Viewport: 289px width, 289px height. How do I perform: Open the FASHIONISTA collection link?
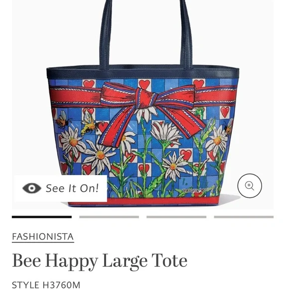(x=43, y=237)
